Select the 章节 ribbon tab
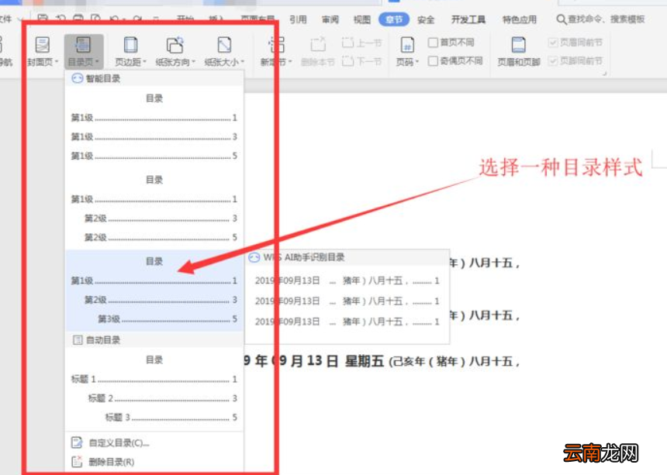The height and width of the screenshot is (475, 667). tap(394, 19)
